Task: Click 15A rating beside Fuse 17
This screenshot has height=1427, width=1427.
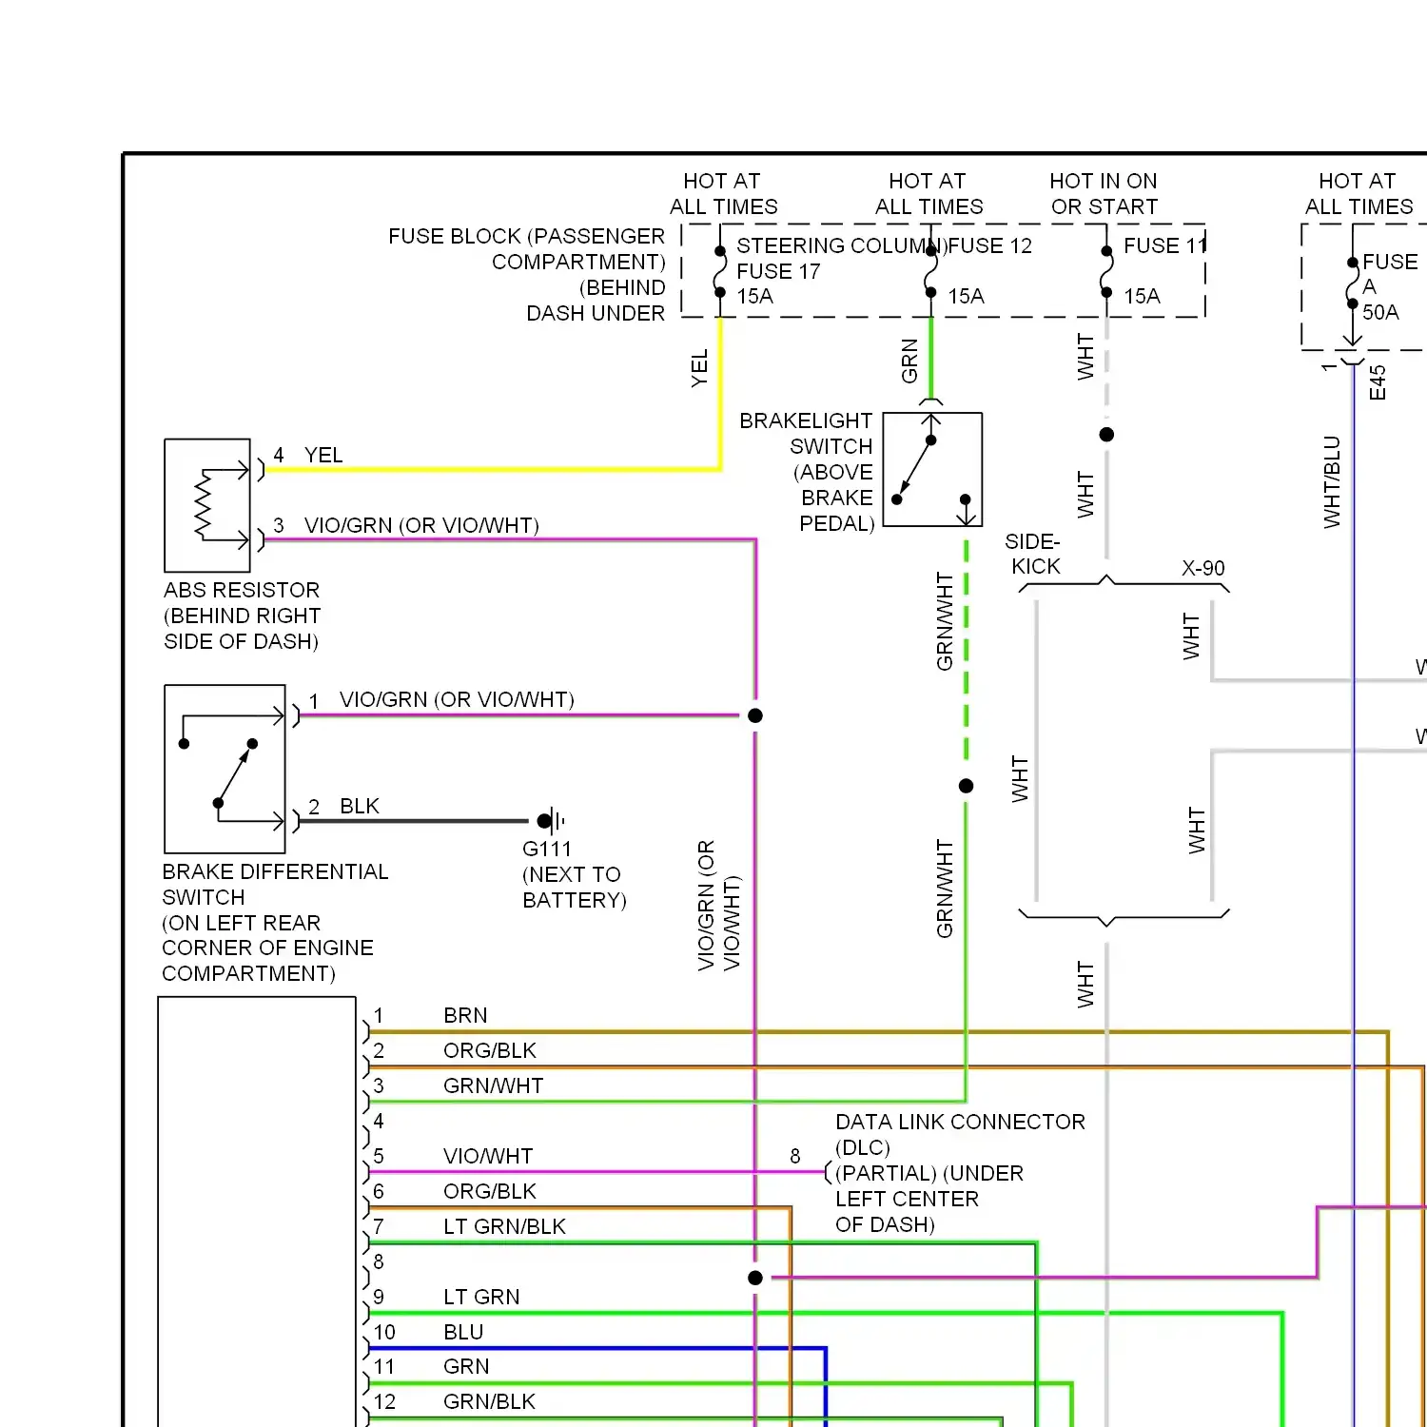Action: coord(755,296)
